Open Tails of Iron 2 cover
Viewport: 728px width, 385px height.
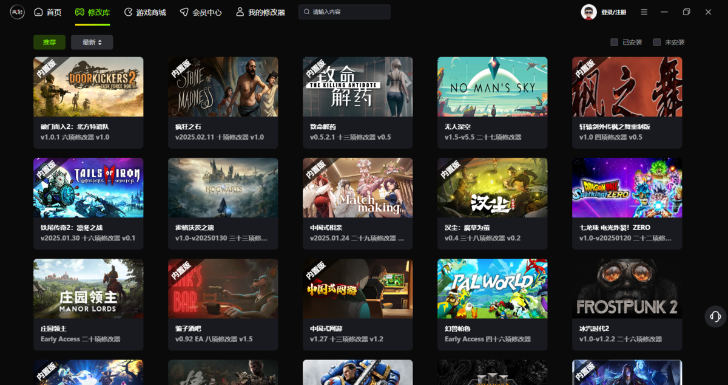pyautogui.click(x=89, y=188)
